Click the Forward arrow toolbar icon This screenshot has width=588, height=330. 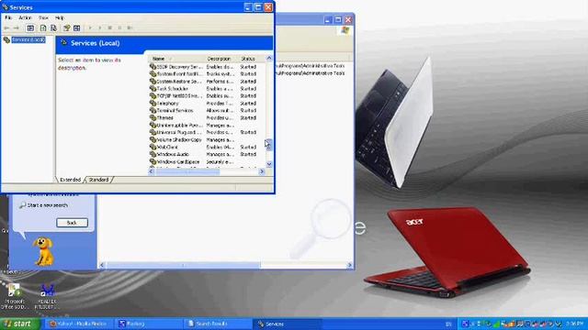pyautogui.click(x=17, y=27)
